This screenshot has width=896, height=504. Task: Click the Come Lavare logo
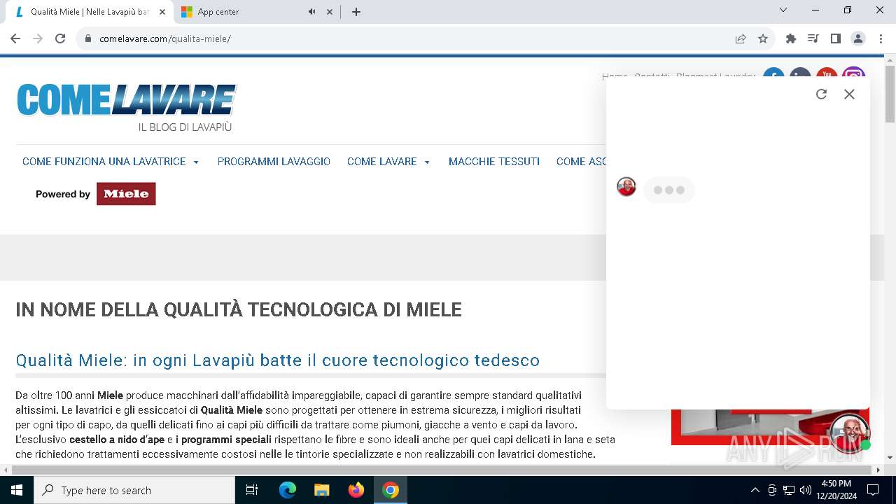pos(127,99)
